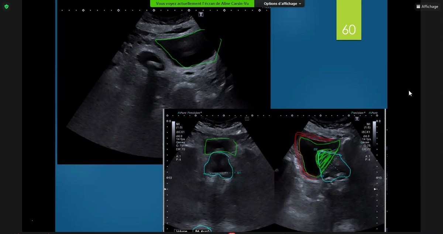Click the Affichage view button

[x=427, y=6]
